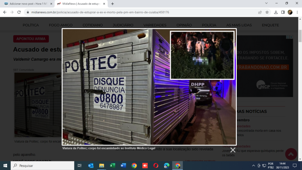
Task: Open AS MAIS LIDAS section
Action: pos(239,25)
